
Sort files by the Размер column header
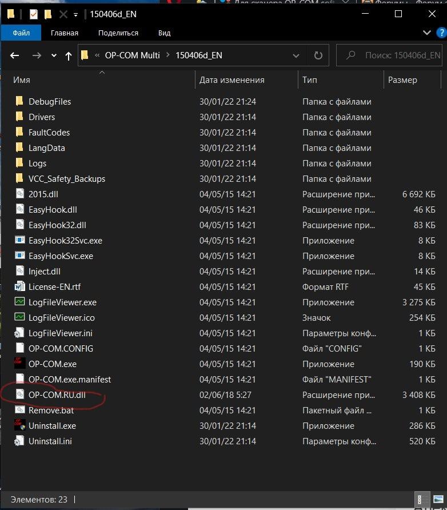coord(402,80)
